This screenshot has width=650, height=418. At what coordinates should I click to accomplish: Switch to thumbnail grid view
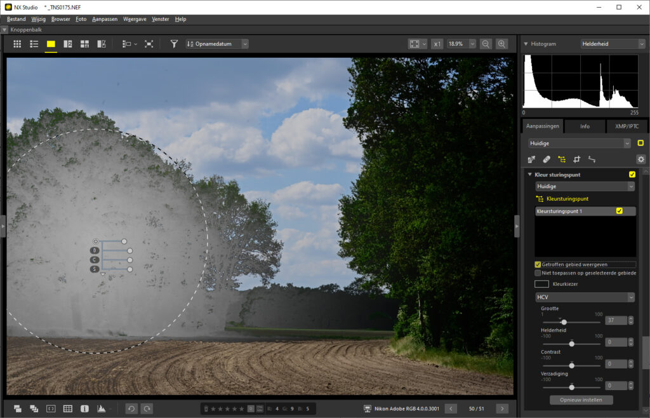[17, 44]
